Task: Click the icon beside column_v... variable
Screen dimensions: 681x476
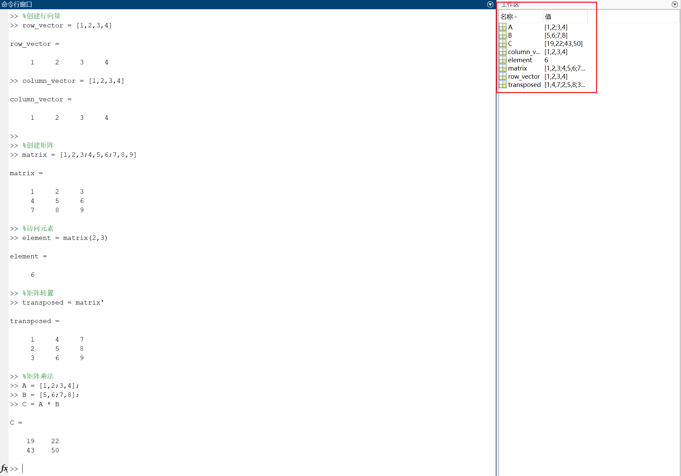Action: (x=502, y=52)
